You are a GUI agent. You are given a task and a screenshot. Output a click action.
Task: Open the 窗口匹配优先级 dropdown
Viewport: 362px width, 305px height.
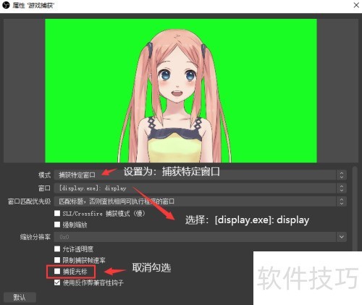[200, 201]
